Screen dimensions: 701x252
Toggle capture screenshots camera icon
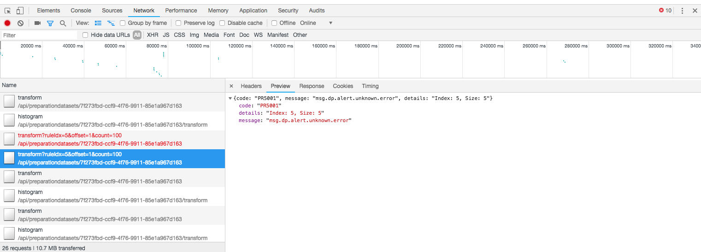pos(38,23)
